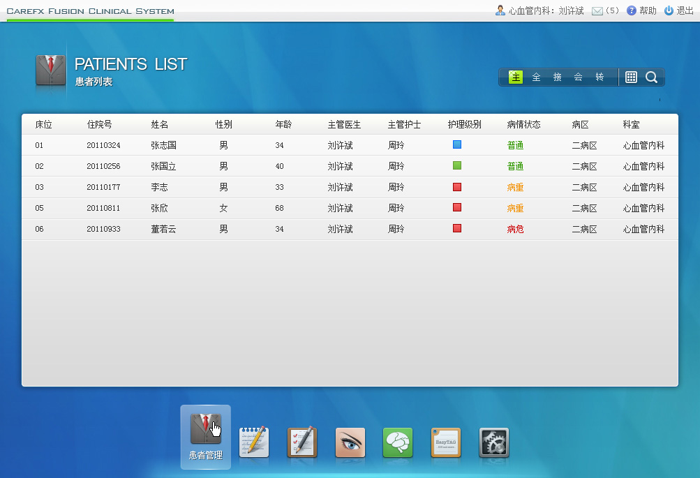The height and width of the screenshot is (478, 700).
Task: Click admission number 20110933
Action: 103,230
